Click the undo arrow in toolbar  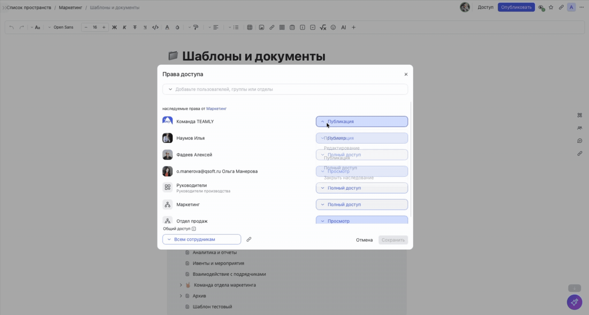click(x=11, y=27)
